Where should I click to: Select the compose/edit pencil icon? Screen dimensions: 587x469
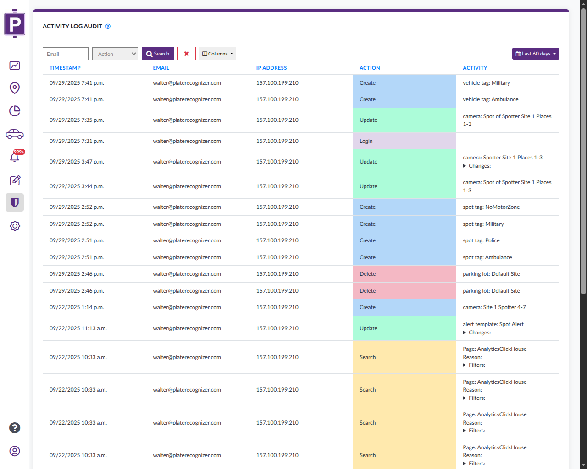click(x=15, y=180)
